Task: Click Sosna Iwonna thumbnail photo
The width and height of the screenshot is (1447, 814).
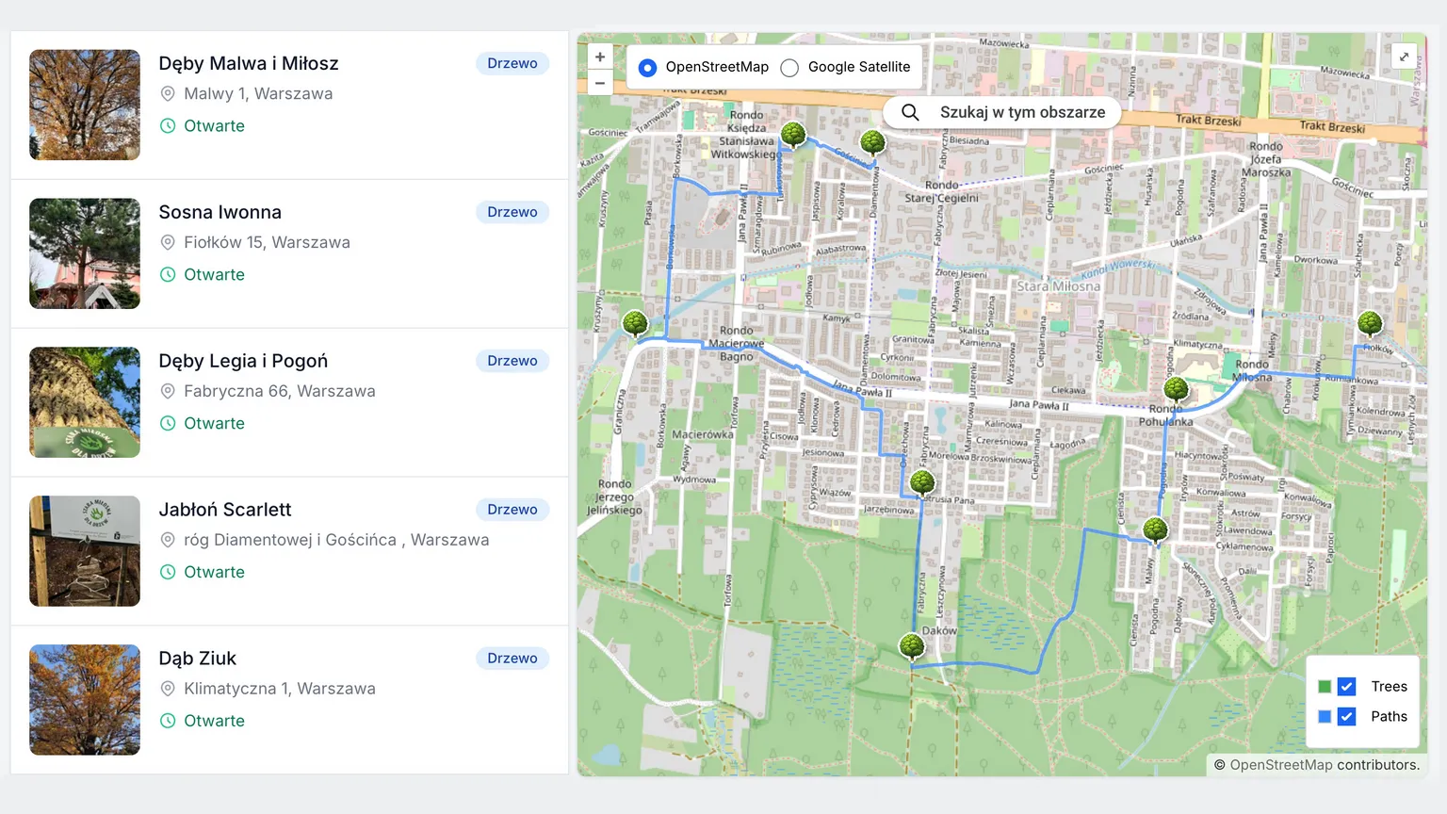Action: (85, 253)
